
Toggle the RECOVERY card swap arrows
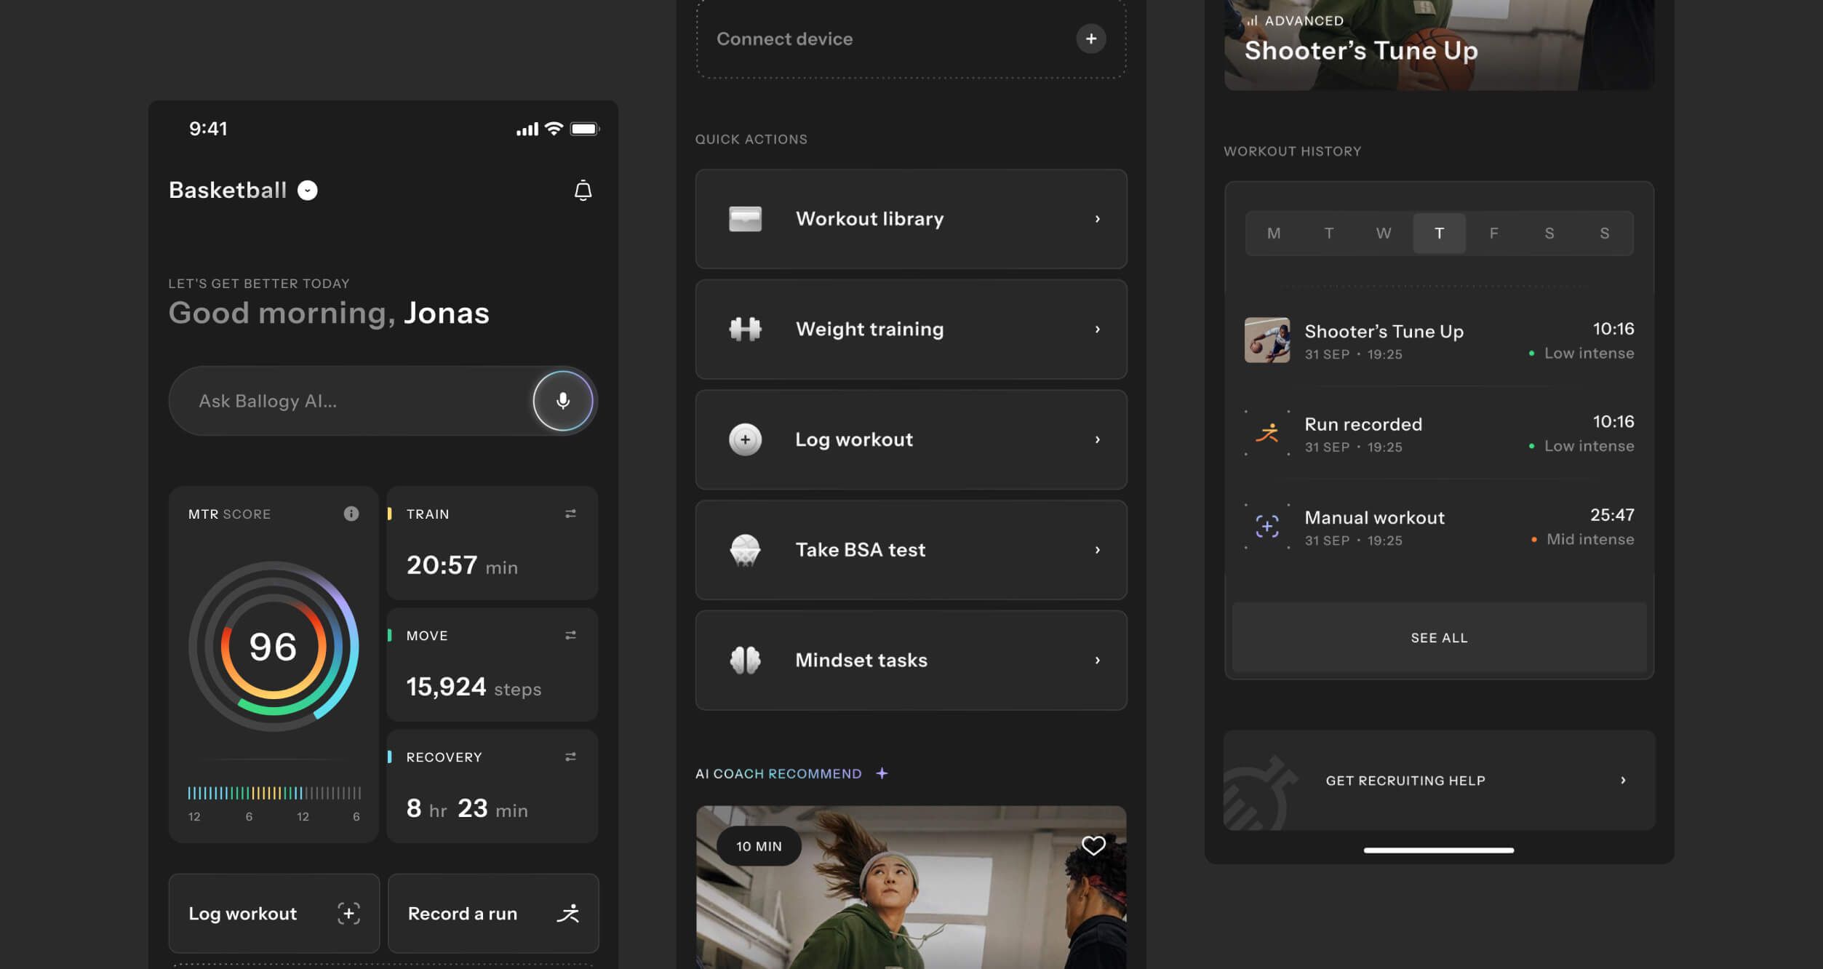coord(570,757)
